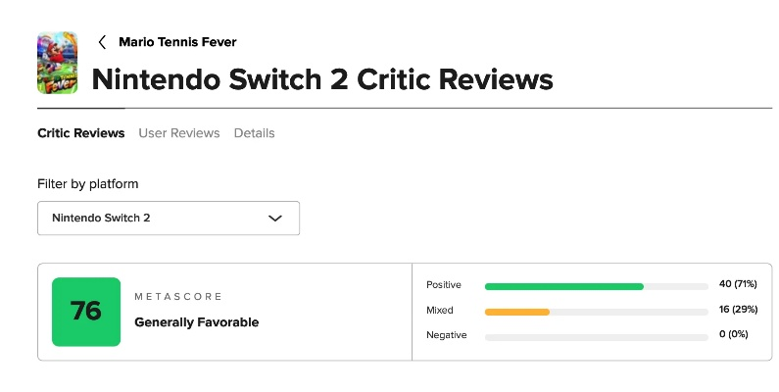Click the Nintendo Switch 2 Critic Reviews heading

tap(322, 78)
